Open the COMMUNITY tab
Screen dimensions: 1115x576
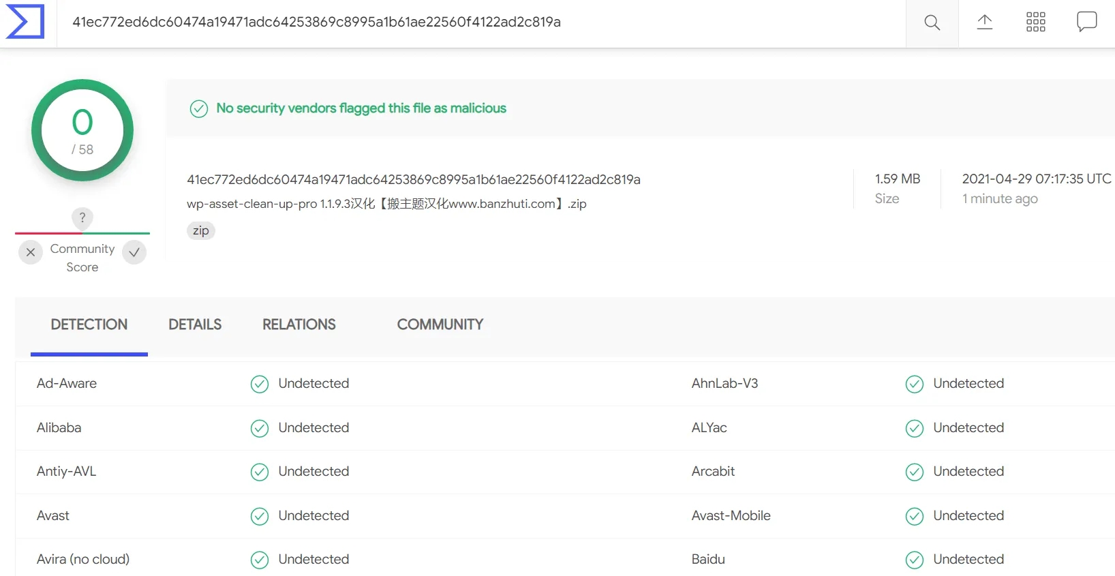pos(440,324)
